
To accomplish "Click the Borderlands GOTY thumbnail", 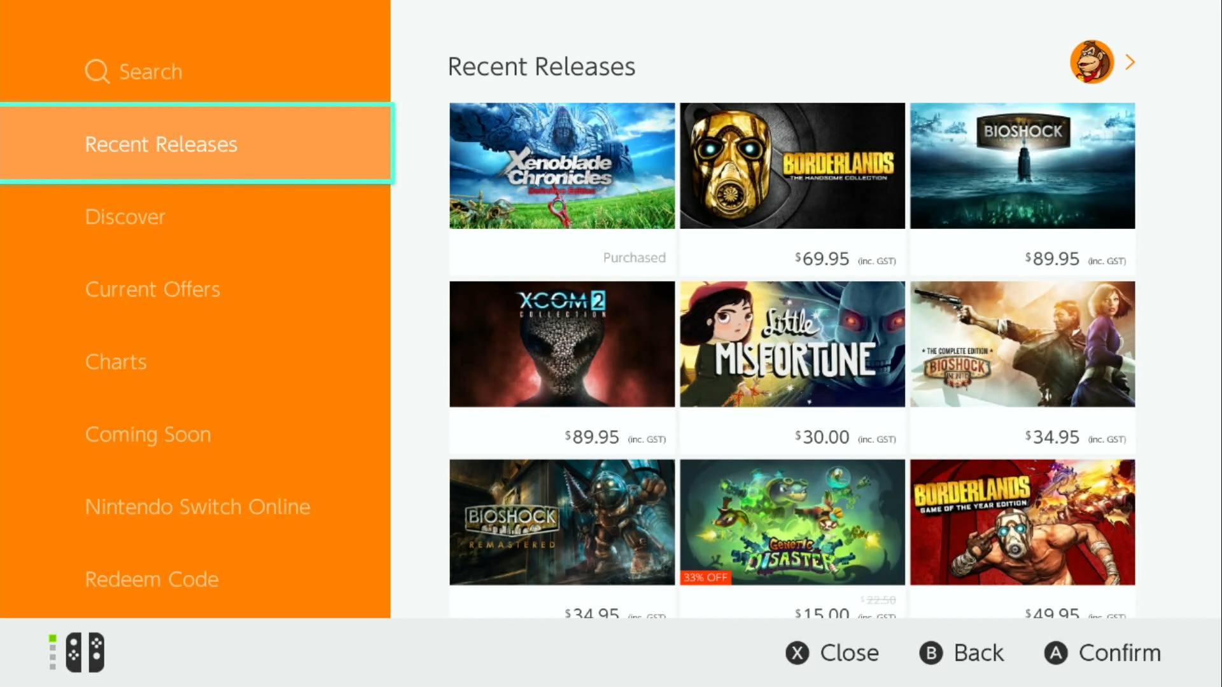I will (1022, 522).
